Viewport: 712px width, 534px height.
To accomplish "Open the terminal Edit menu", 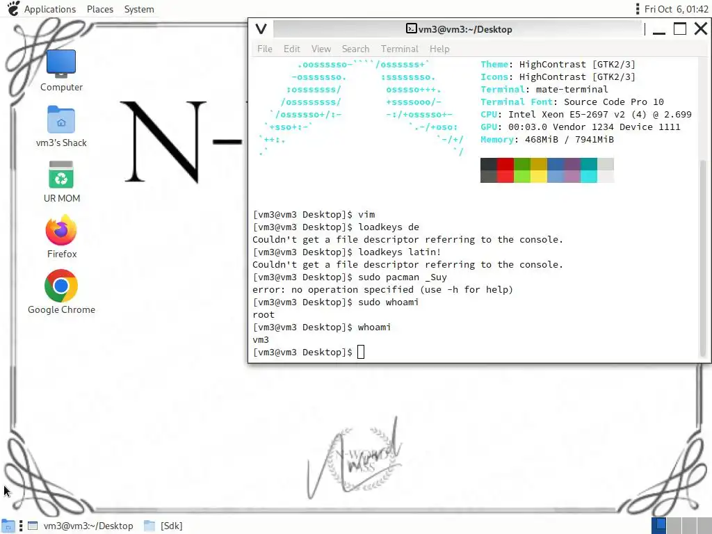I will [x=291, y=49].
